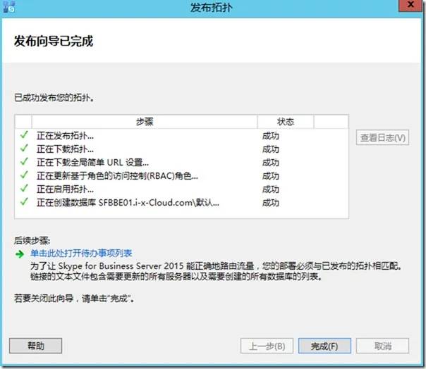
Task: Click the green checkmark for 正在发布拓扑
Action: (24, 135)
